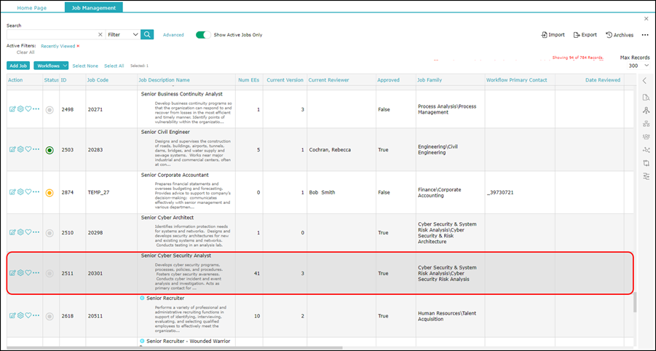Sort by Job Description Name column header
This screenshot has width=656, height=351.
pyautogui.click(x=165, y=80)
